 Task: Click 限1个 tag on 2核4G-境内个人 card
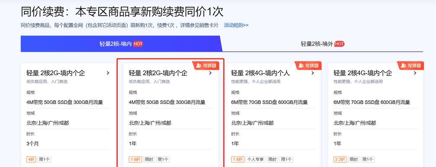pyautogui.click(x=286, y=159)
